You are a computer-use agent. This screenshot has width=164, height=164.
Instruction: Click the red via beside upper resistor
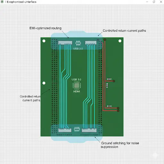point(114,81)
